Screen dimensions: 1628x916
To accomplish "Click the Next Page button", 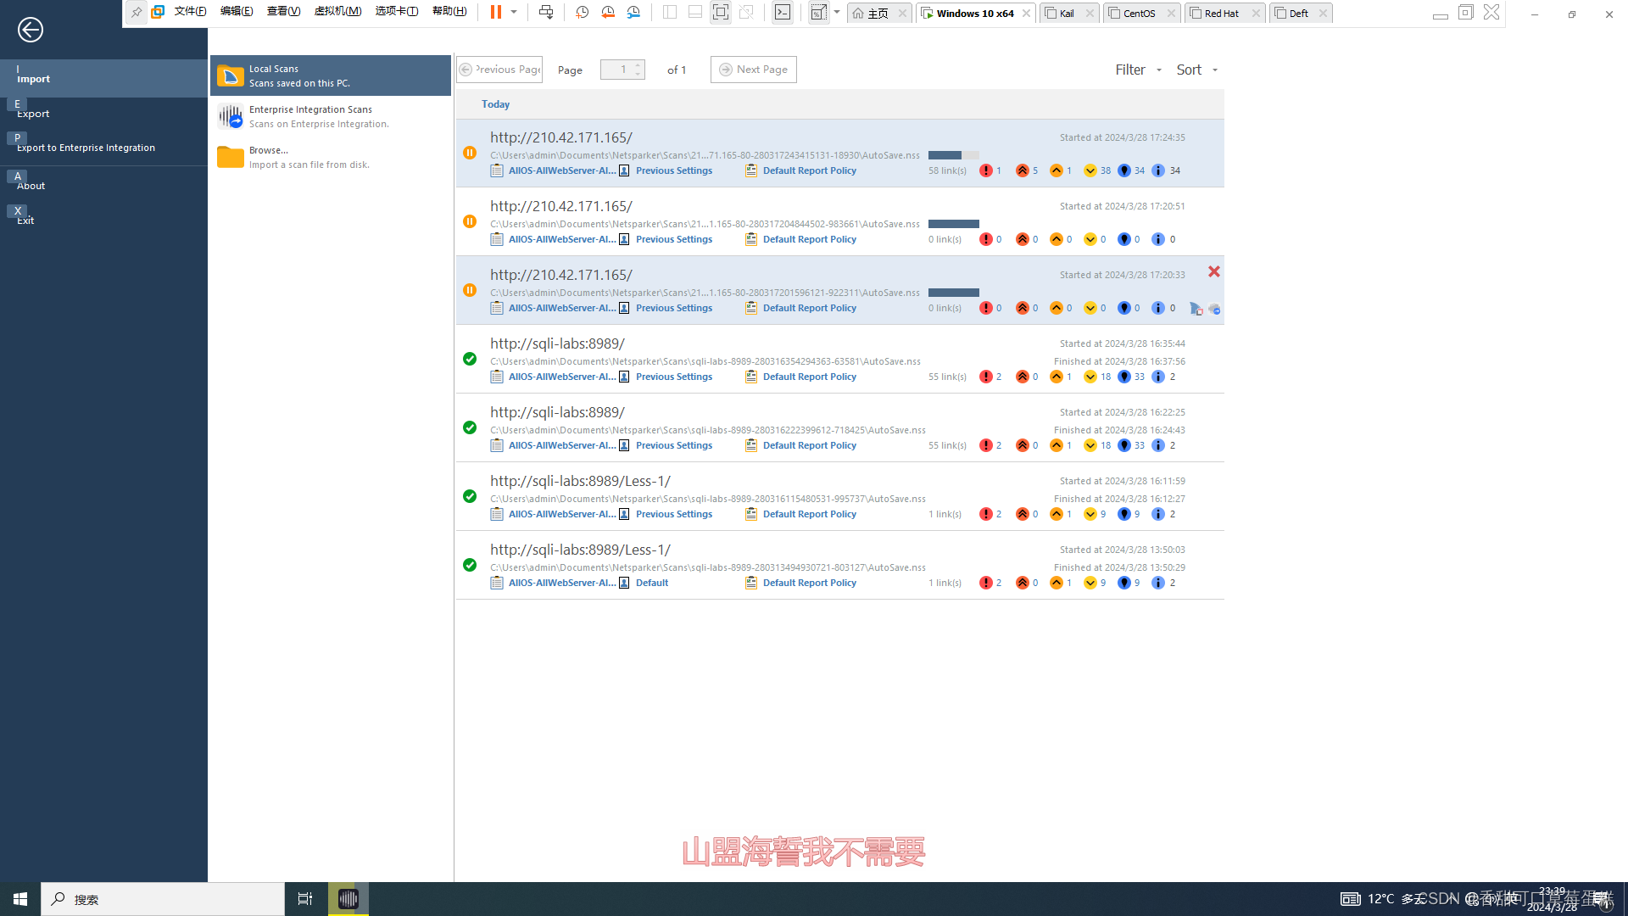I will click(753, 70).
